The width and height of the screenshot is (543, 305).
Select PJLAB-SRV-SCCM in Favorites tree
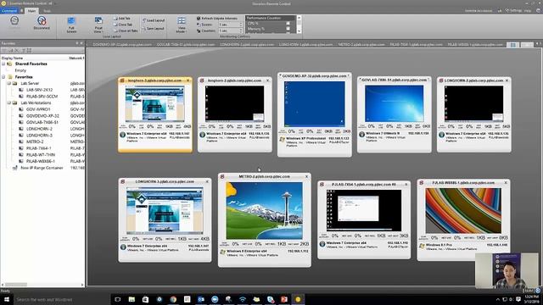42,97
